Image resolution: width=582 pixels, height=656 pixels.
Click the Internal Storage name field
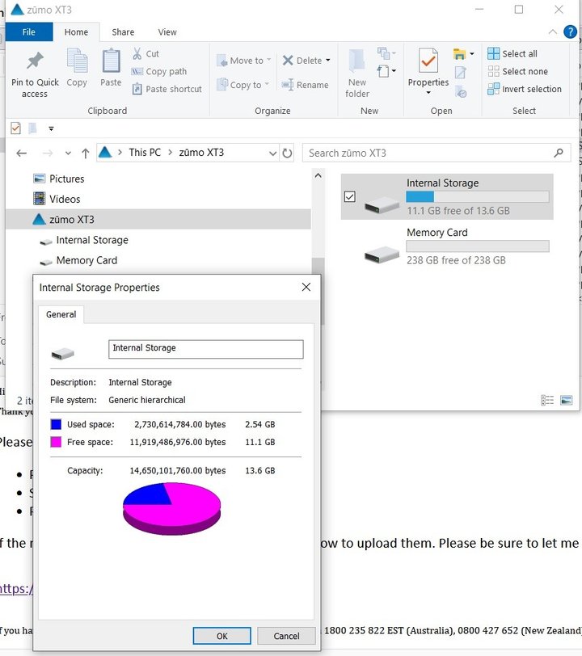[205, 349]
